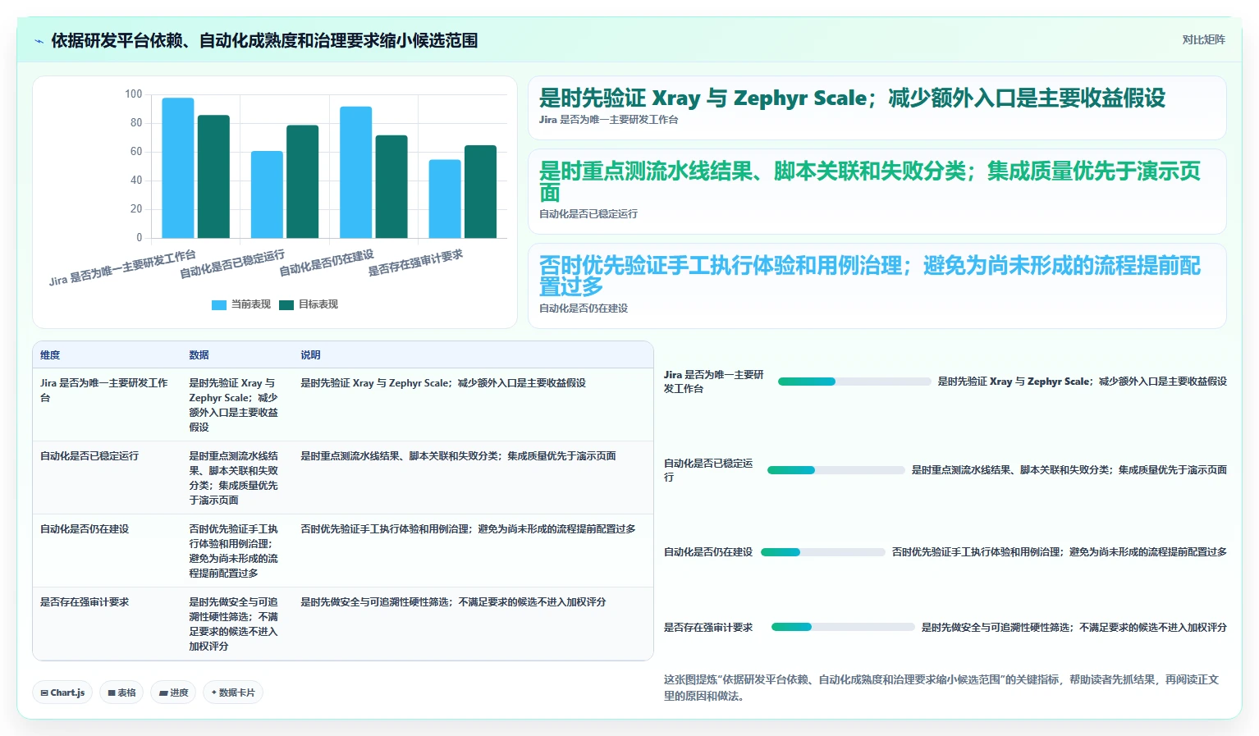Image resolution: width=1259 pixels, height=736 pixels.
Task: Click the card '是时先验证 Xray 与 Zephyr Scale'
Action: 877,107
